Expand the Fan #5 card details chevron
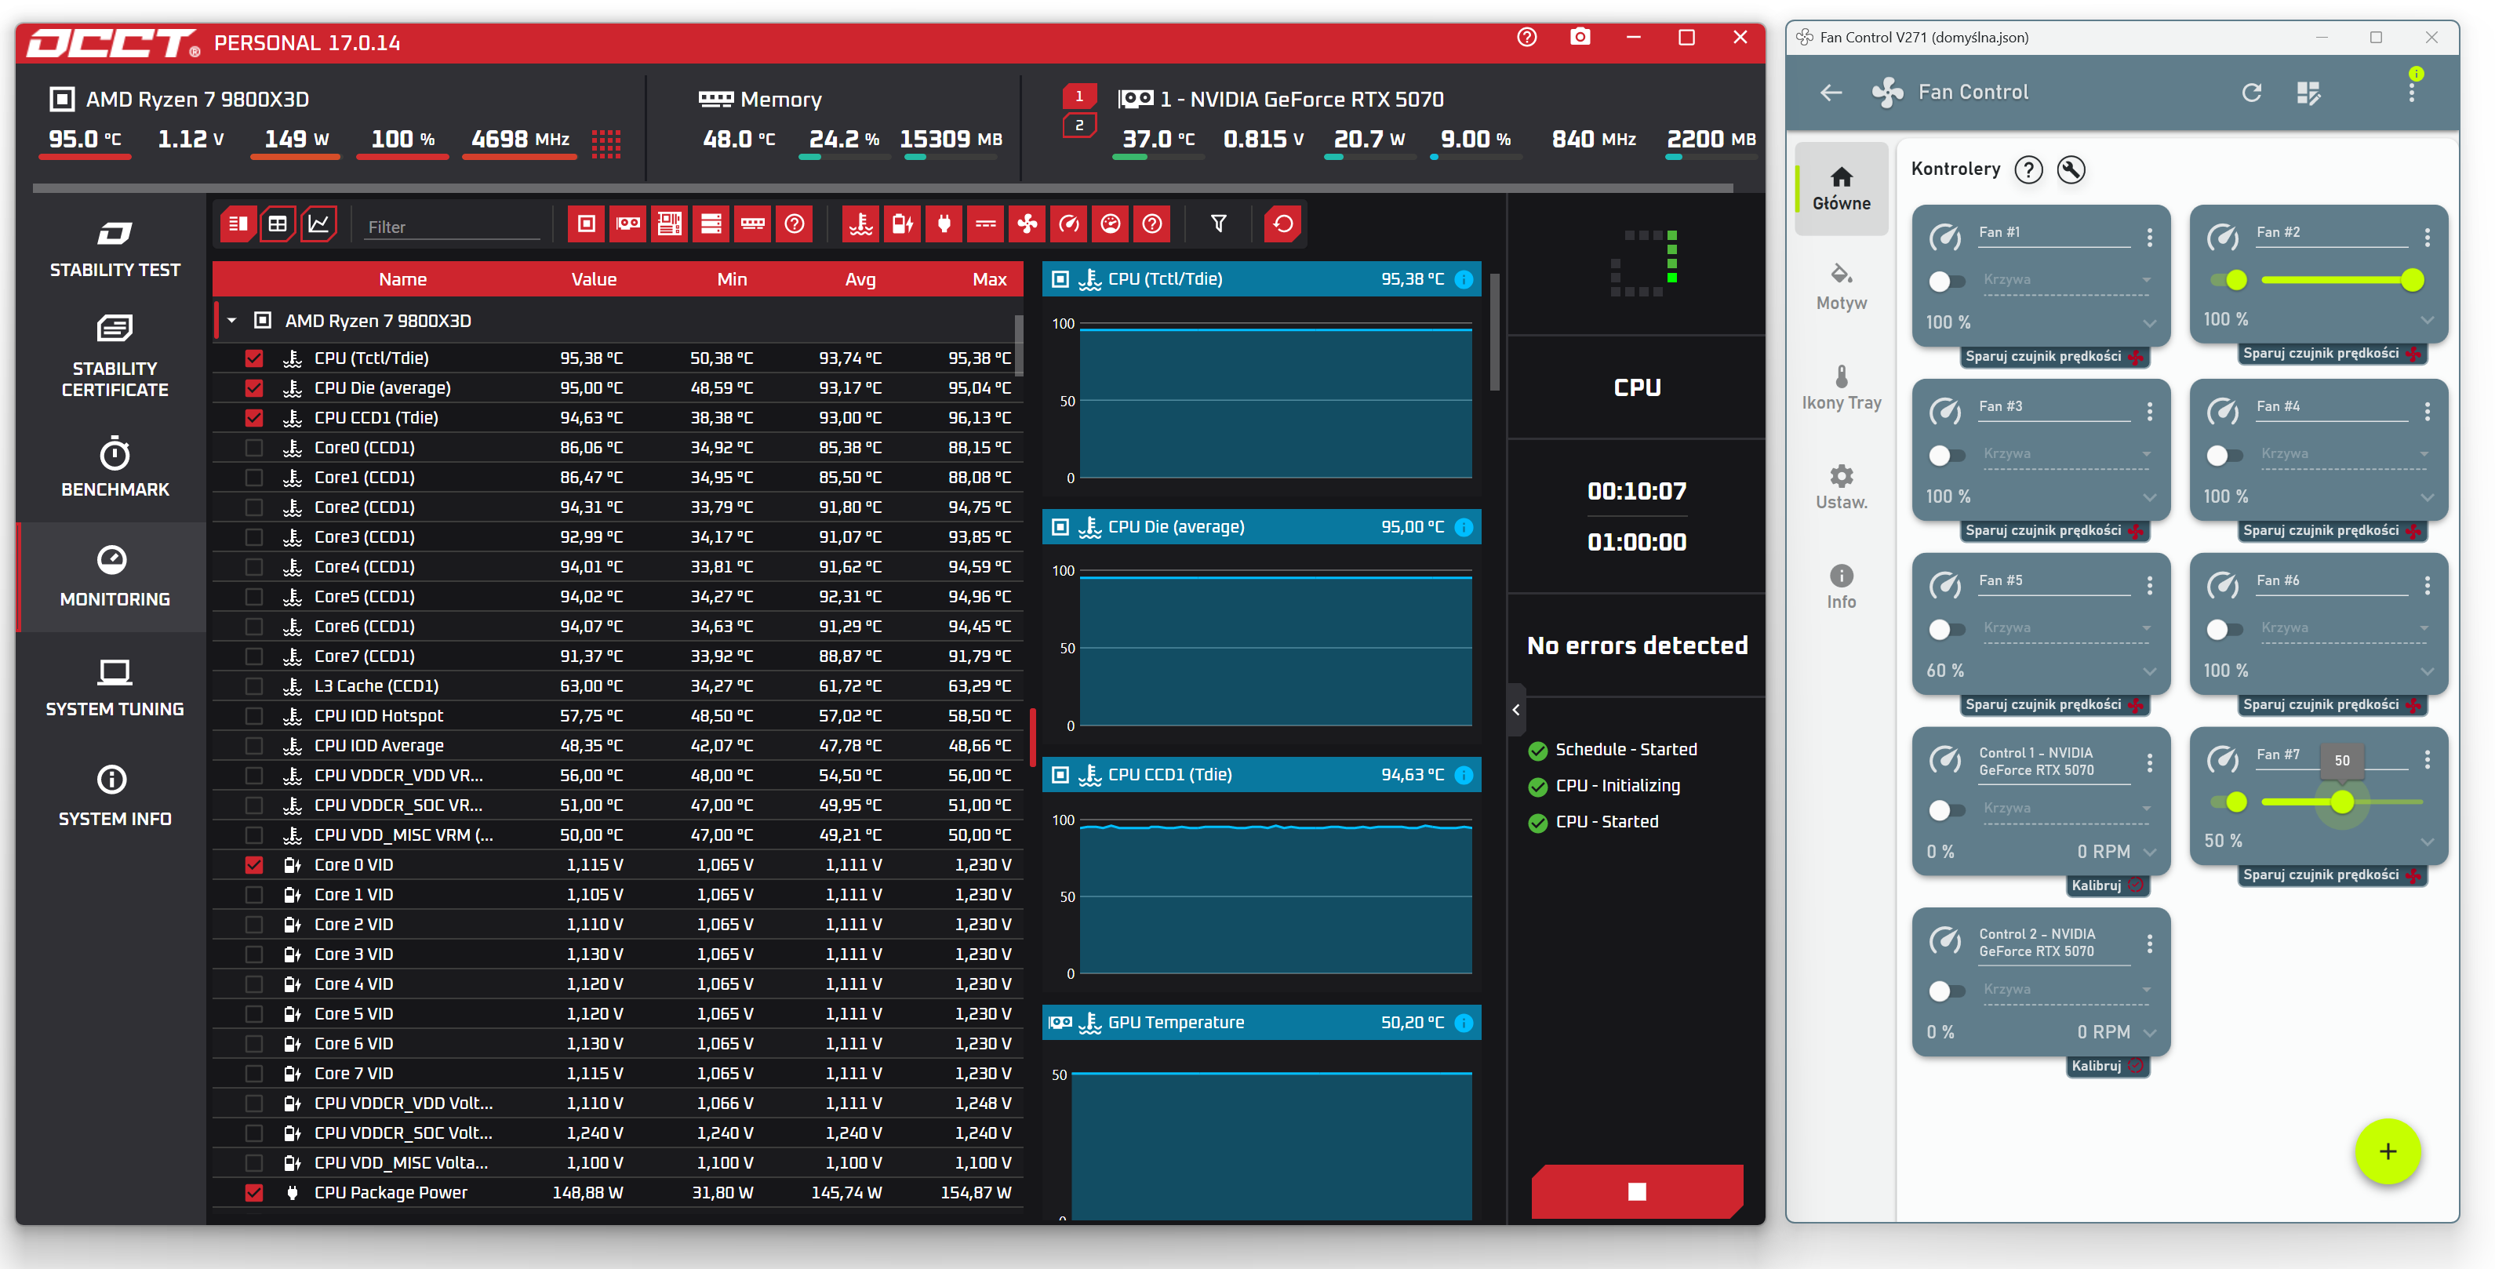The width and height of the screenshot is (2495, 1269). (2149, 671)
